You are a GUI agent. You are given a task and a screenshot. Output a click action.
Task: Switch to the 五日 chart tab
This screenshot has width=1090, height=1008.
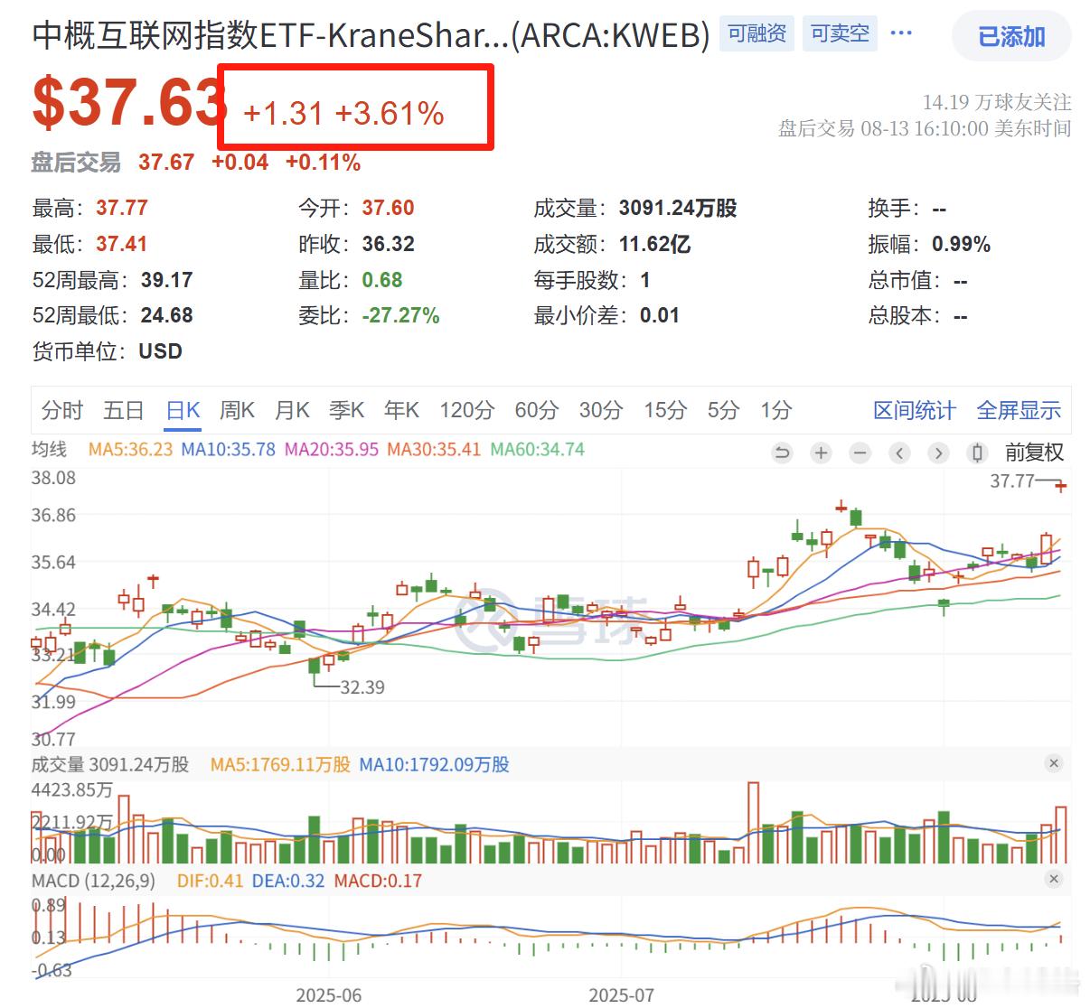[124, 410]
